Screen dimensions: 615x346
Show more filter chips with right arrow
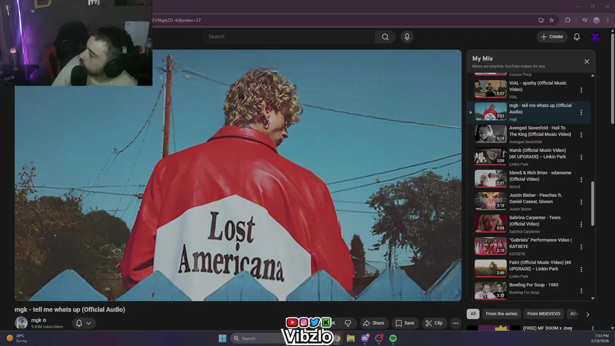[x=587, y=314]
